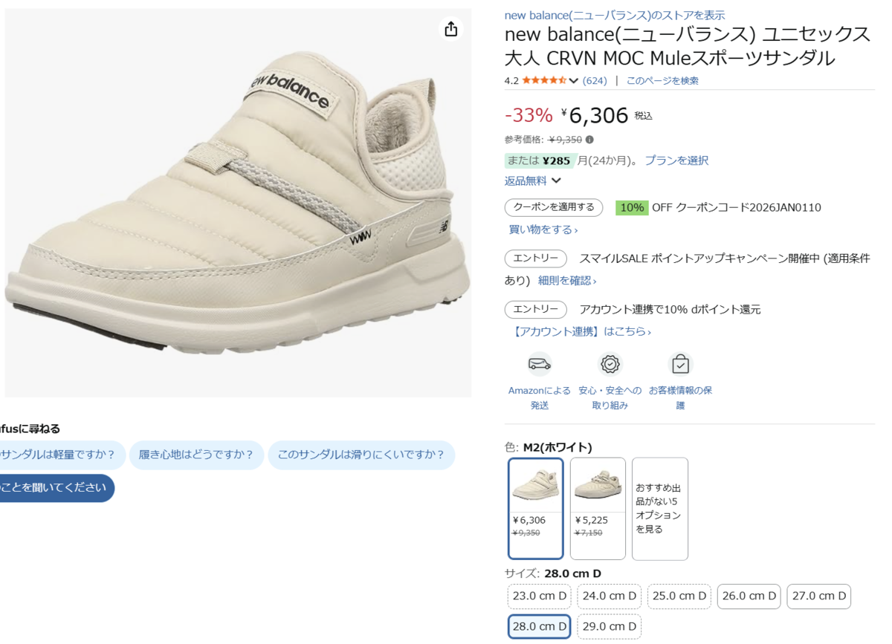Image resolution: width=892 pixels, height=644 pixels.
Task: Open プランを選択 payment plan options
Action: (676, 160)
